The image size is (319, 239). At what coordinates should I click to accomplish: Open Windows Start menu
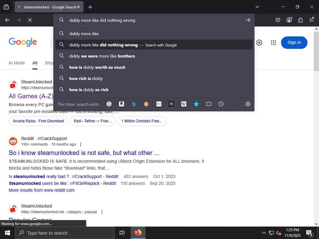(x=7, y=233)
